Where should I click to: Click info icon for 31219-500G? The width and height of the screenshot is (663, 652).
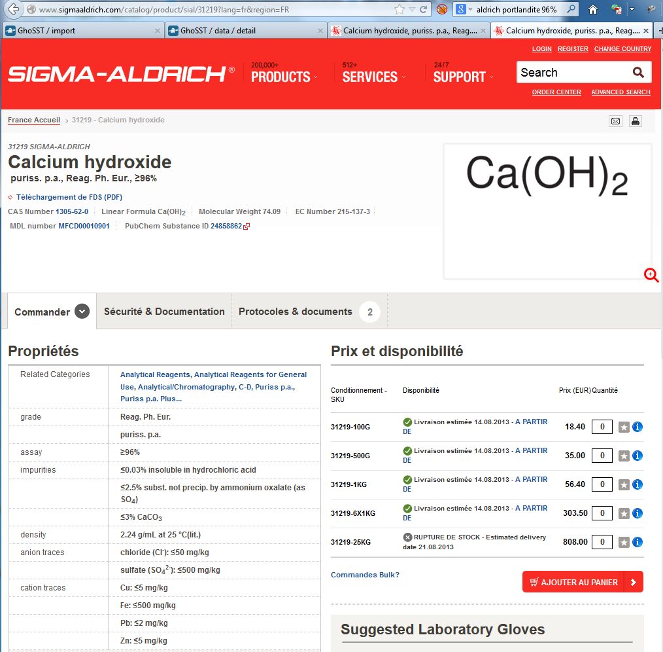click(x=637, y=456)
